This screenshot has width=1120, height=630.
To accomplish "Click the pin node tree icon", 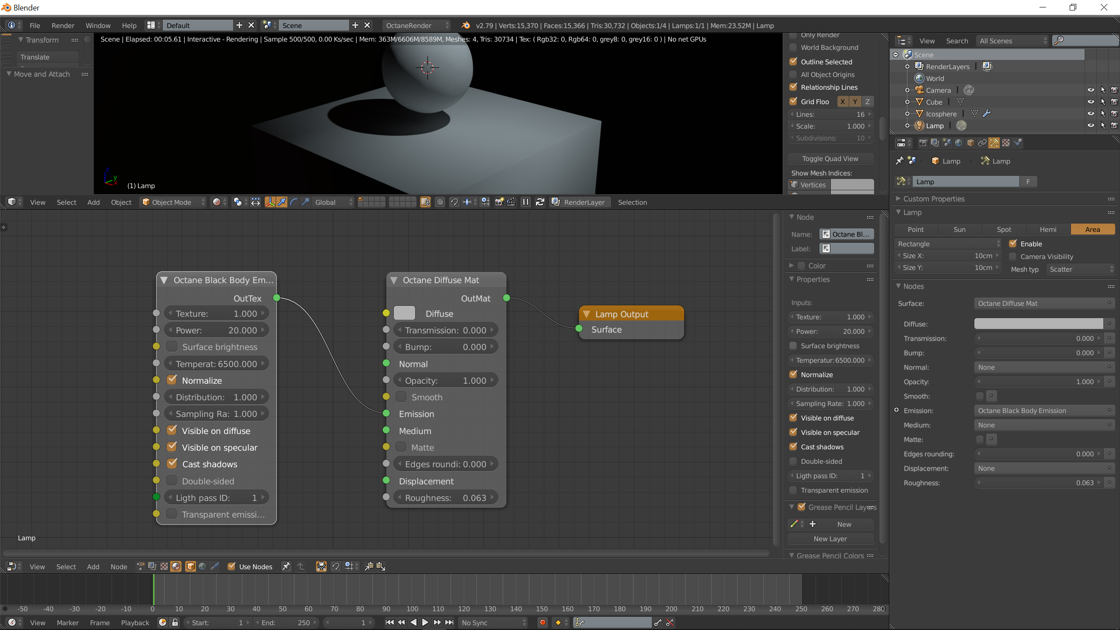I will point(286,567).
